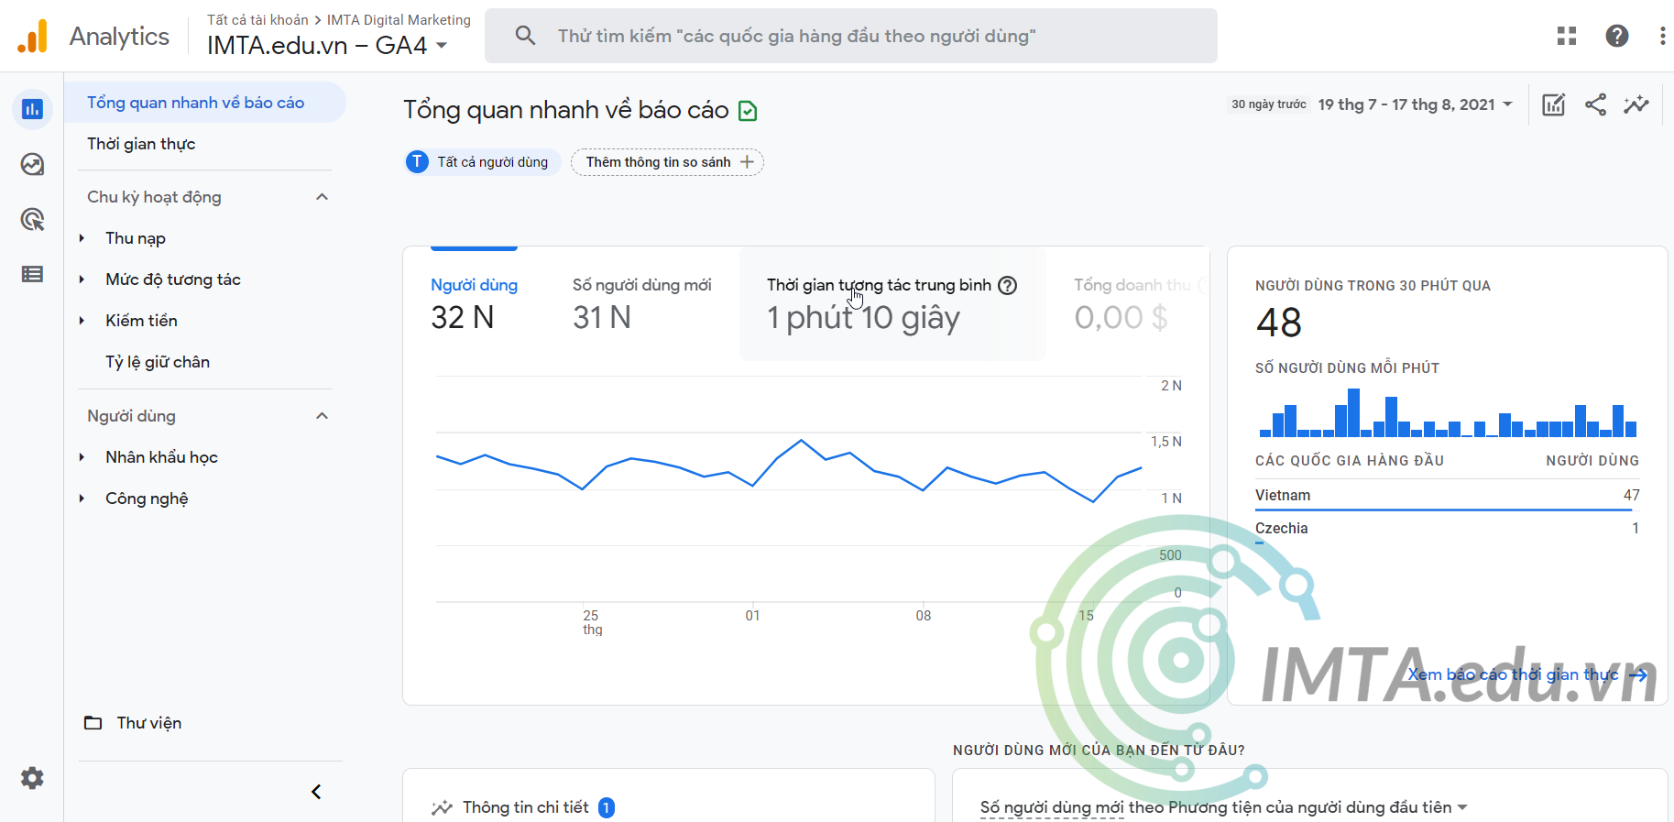Expand the Mức độ tương tác tree item
This screenshot has height=822, width=1674.
tap(82, 279)
